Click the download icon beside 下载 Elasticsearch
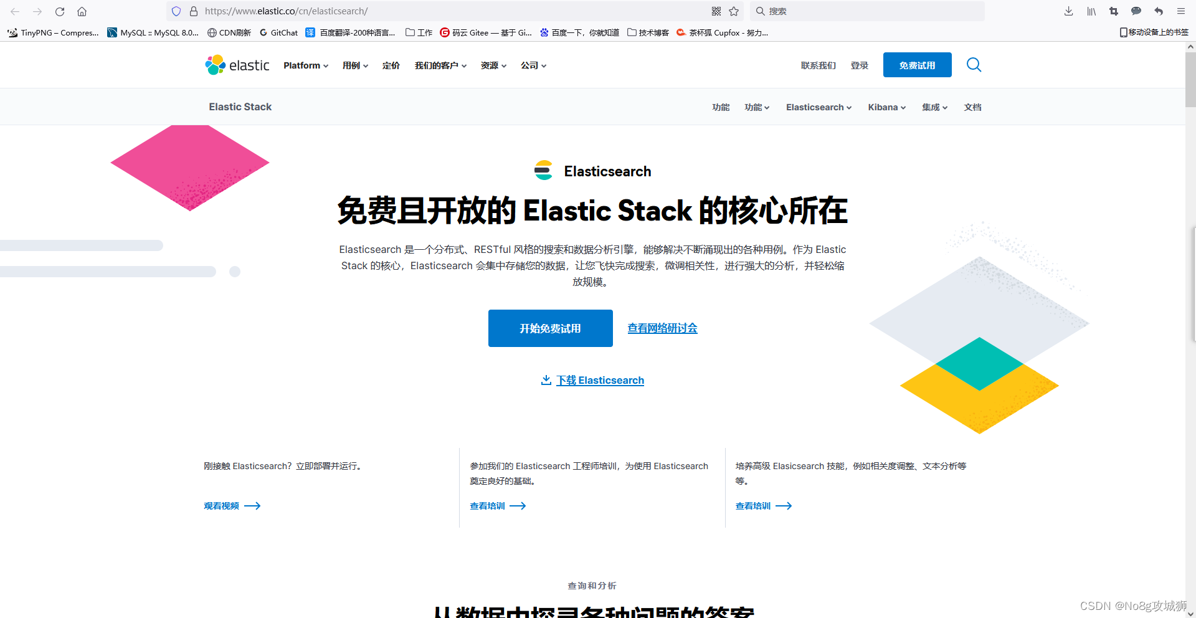This screenshot has width=1196, height=618. (x=546, y=380)
